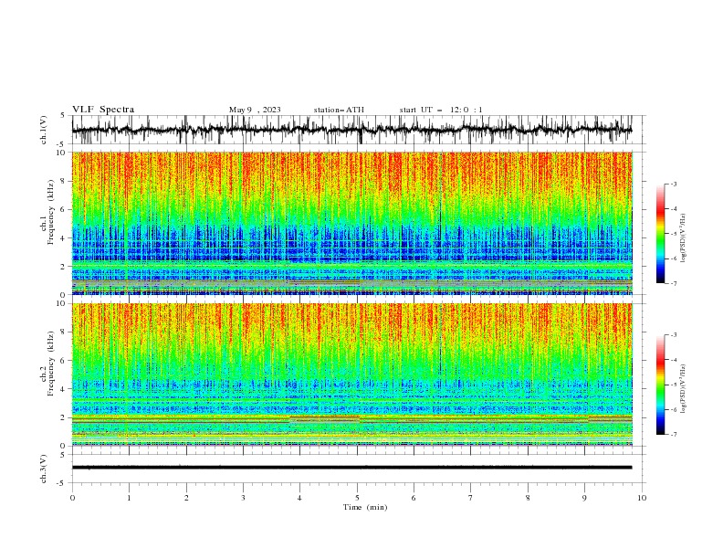
Task: Click the ch.2 colorbar 'log(PSD)(V²/Hz)' label
Action: [684, 388]
